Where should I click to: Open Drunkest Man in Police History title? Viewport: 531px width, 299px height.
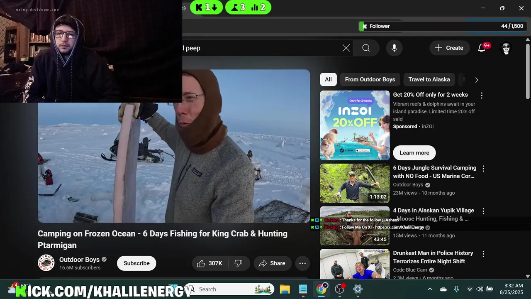pos(433,257)
